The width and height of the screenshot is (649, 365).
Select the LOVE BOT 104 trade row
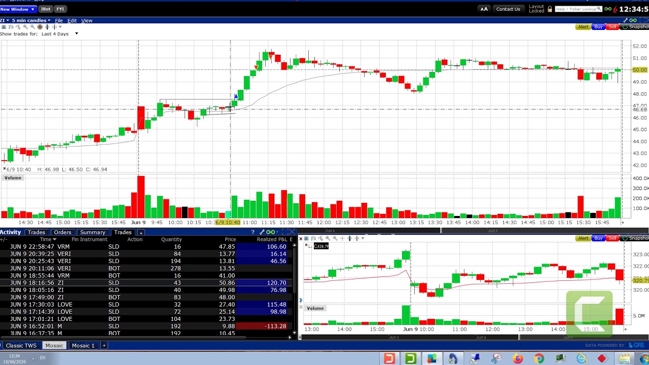coord(147,319)
